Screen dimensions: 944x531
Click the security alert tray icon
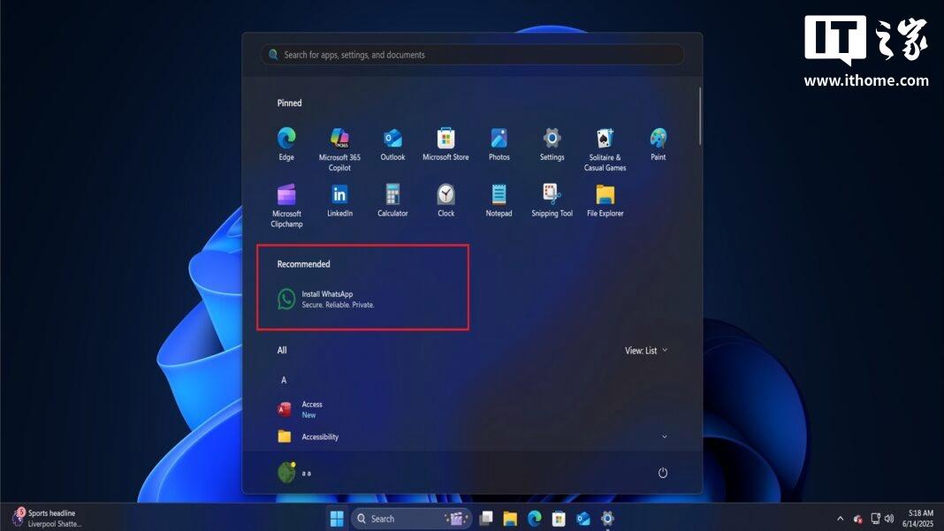pyautogui.click(x=858, y=519)
